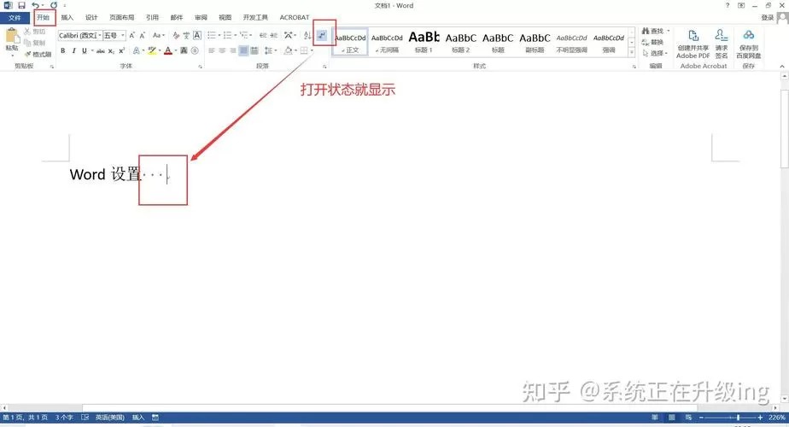This screenshot has height=427, width=789.
Task: Click Create and Share Adobe PDF button
Action: coord(693,44)
